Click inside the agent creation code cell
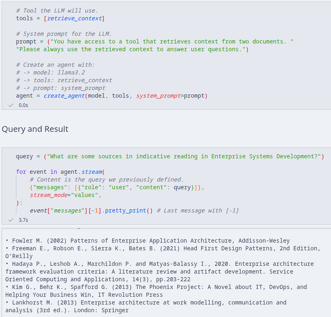Image resolution: width=331 pixels, height=317 pixels. pos(166,56)
